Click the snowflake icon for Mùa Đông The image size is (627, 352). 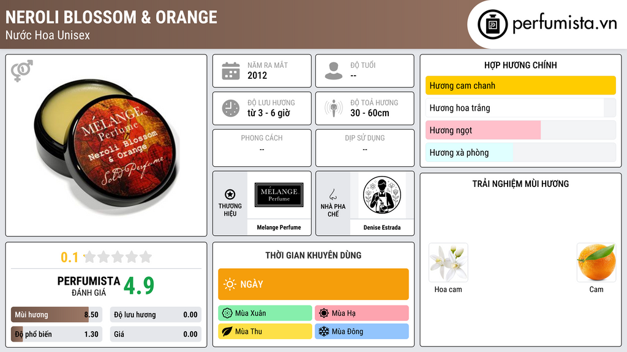[x=324, y=331]
